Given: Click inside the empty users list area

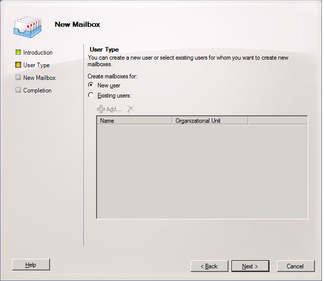Looking at the screenshot, I should click(202, 171).
